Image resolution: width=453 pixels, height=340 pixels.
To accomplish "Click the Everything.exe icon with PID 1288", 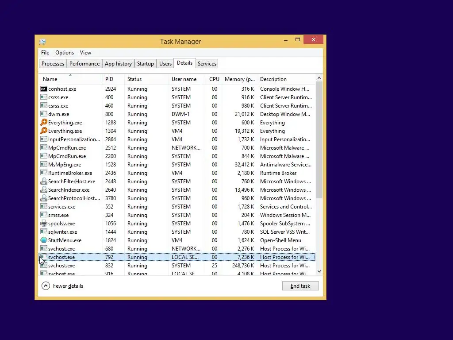I will (44, 122).
